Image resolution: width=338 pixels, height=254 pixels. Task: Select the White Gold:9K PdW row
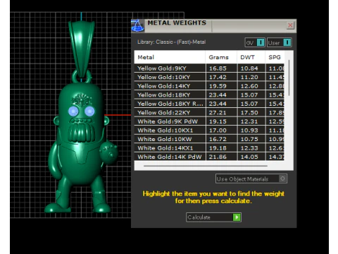pos(209,121)
